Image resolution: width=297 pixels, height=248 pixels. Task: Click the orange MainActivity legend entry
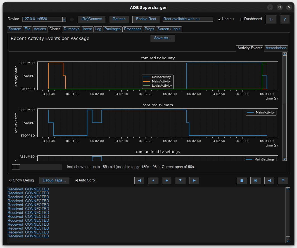tap(157, 81)
